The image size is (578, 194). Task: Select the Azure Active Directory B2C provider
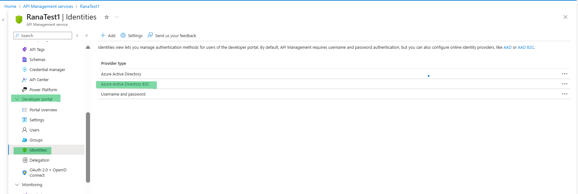(334, 84)
